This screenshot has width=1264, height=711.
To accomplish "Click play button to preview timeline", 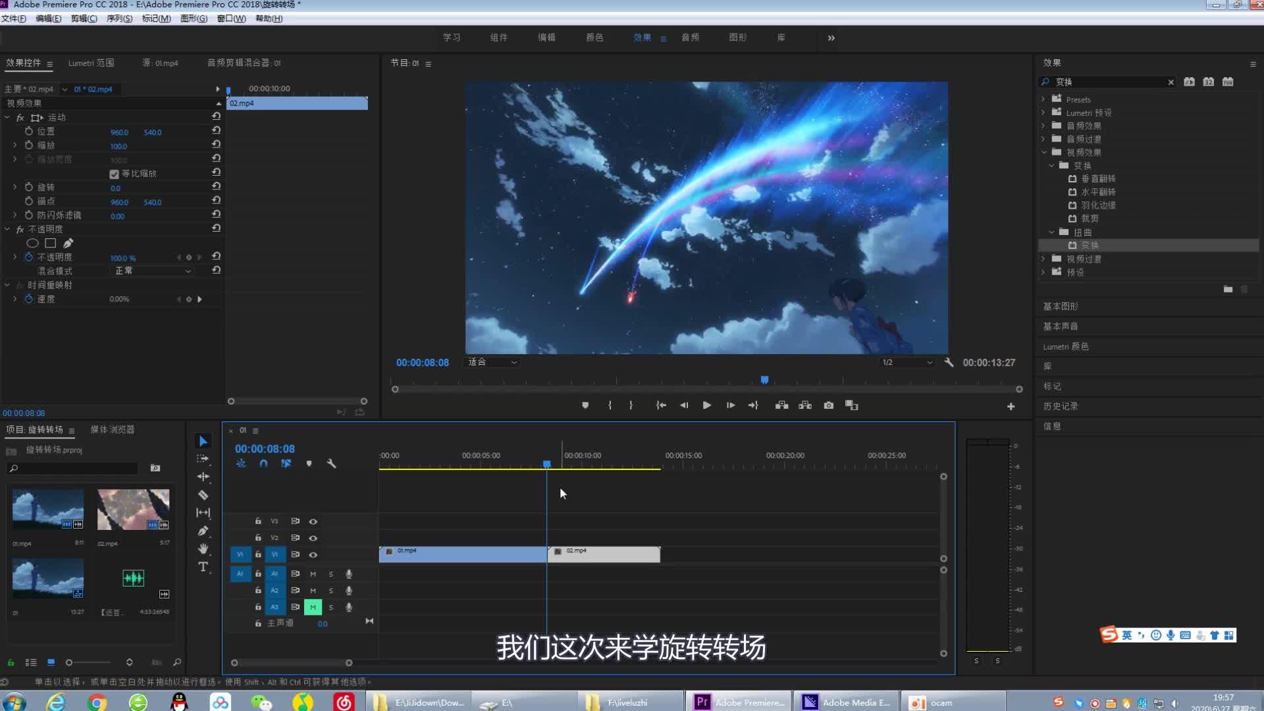I will (x=706, y=406).
